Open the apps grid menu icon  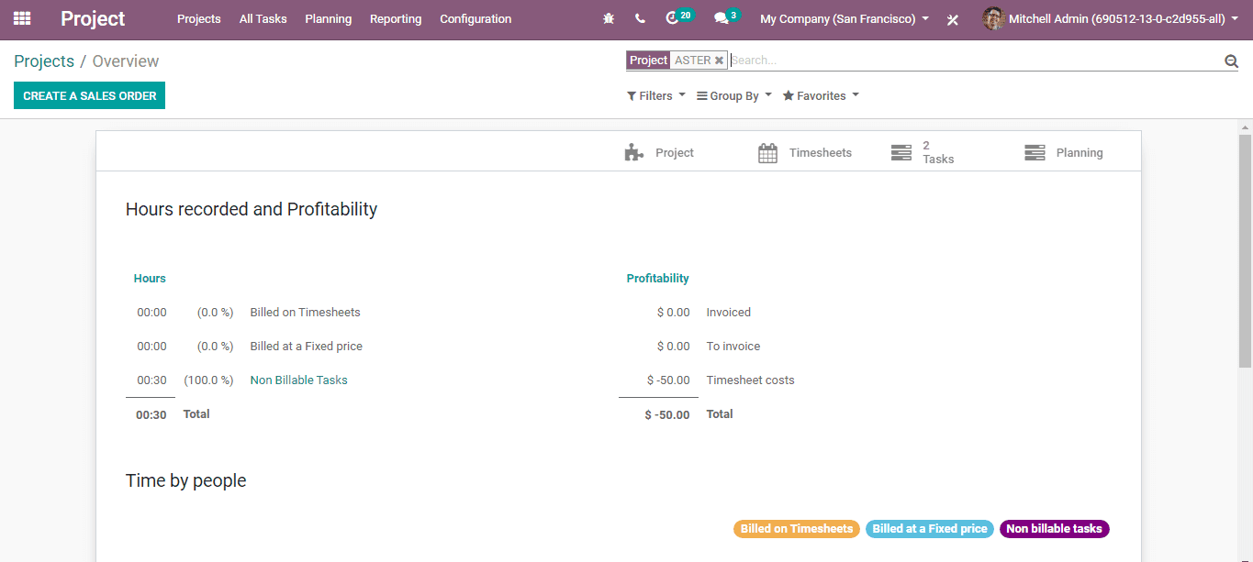[x=22, y=18]
